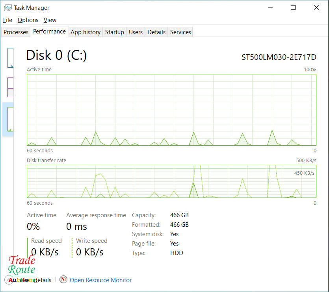
Task: Select the Disk 0 thumbnail in sidebar
Action: (9, 119)
